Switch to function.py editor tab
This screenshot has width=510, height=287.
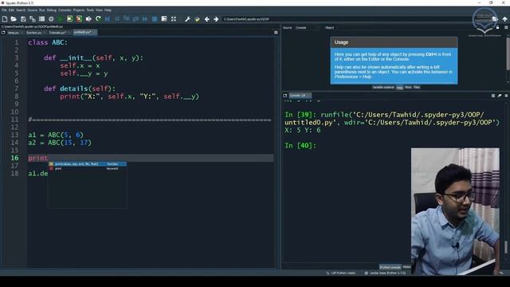tap(35, 33)
